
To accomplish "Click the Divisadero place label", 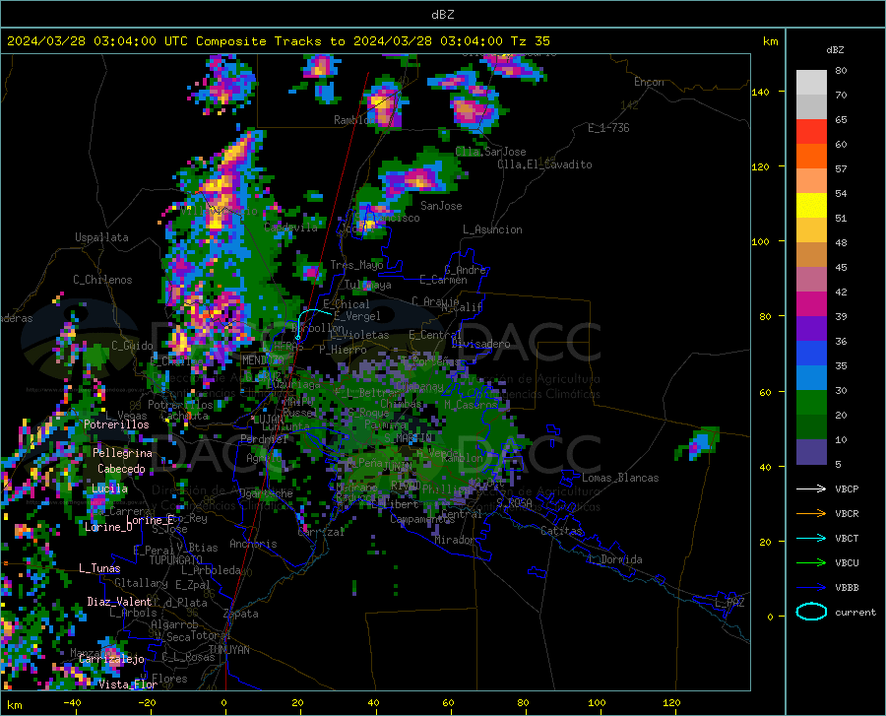I will (x=480, y=344).
